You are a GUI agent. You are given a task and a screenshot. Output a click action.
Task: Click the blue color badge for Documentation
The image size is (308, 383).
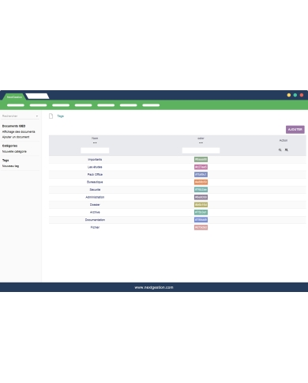pyautogui.click(x=201, y=220)
